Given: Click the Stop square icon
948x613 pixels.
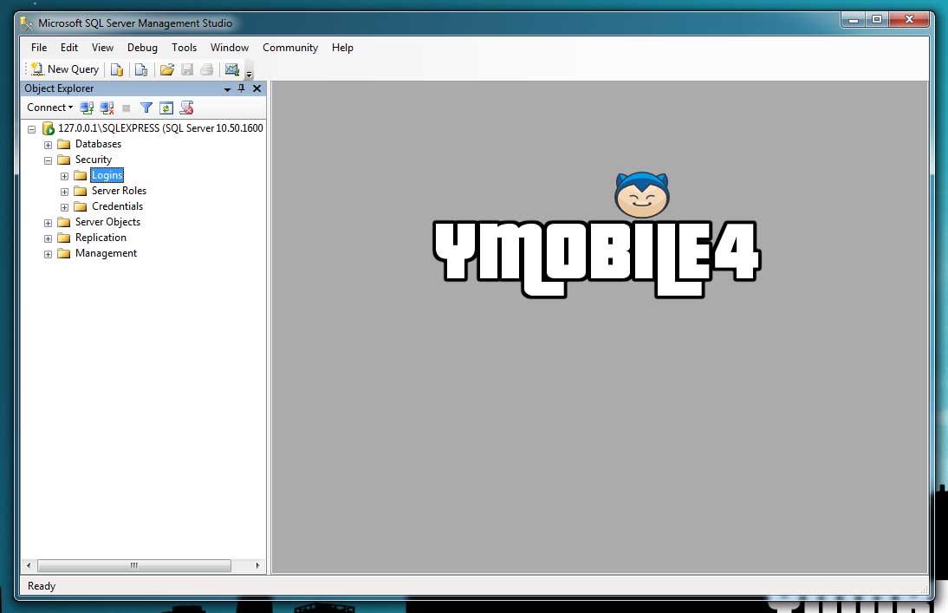Looking at the screenshot, I should (127, 108).
